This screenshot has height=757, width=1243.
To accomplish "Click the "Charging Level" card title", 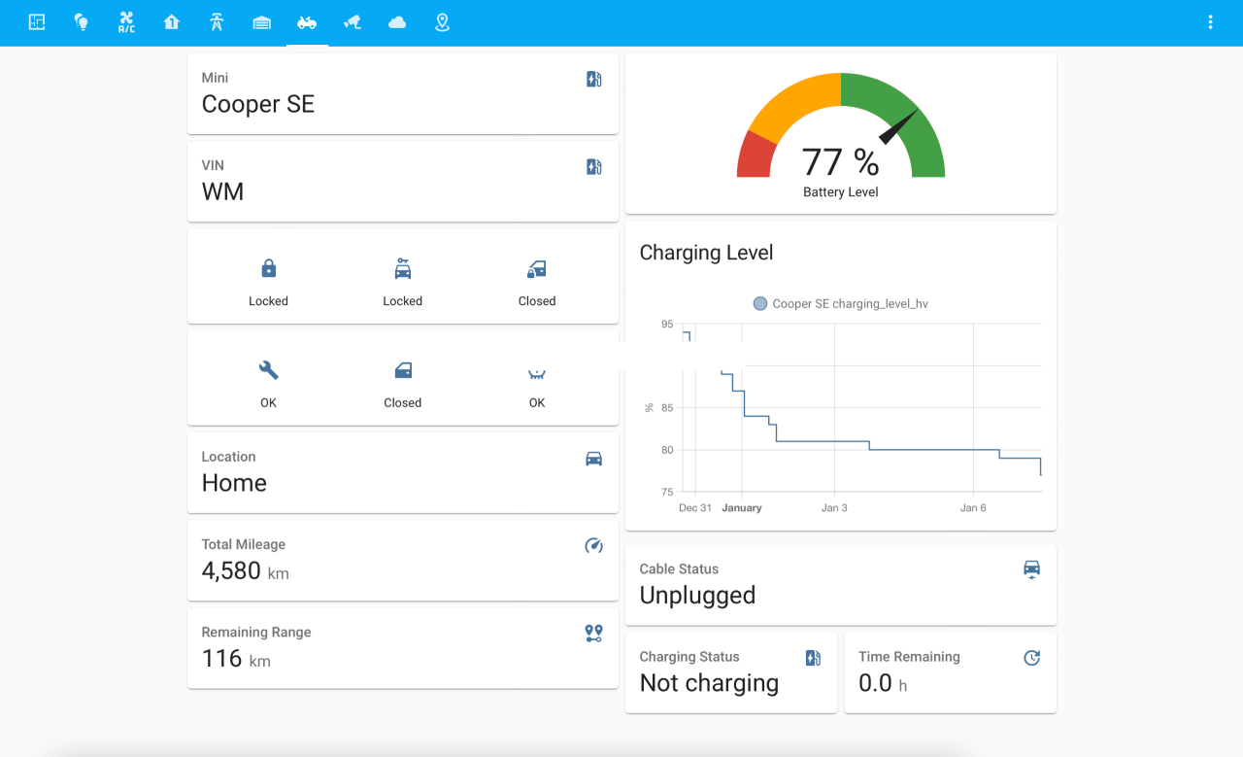I will pos(707,253).
